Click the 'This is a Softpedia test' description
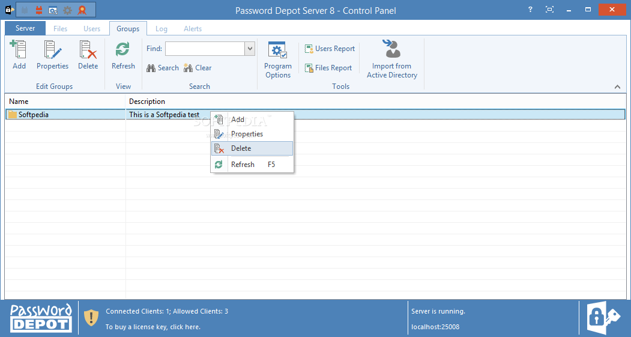 point(164,115)
